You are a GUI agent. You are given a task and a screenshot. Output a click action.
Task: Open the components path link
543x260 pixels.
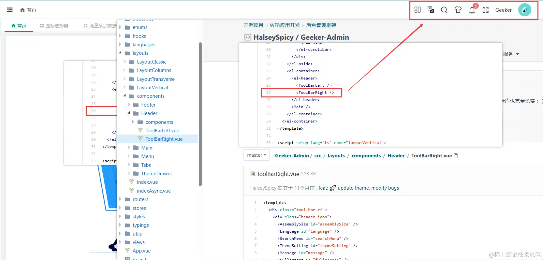point(366,156)
